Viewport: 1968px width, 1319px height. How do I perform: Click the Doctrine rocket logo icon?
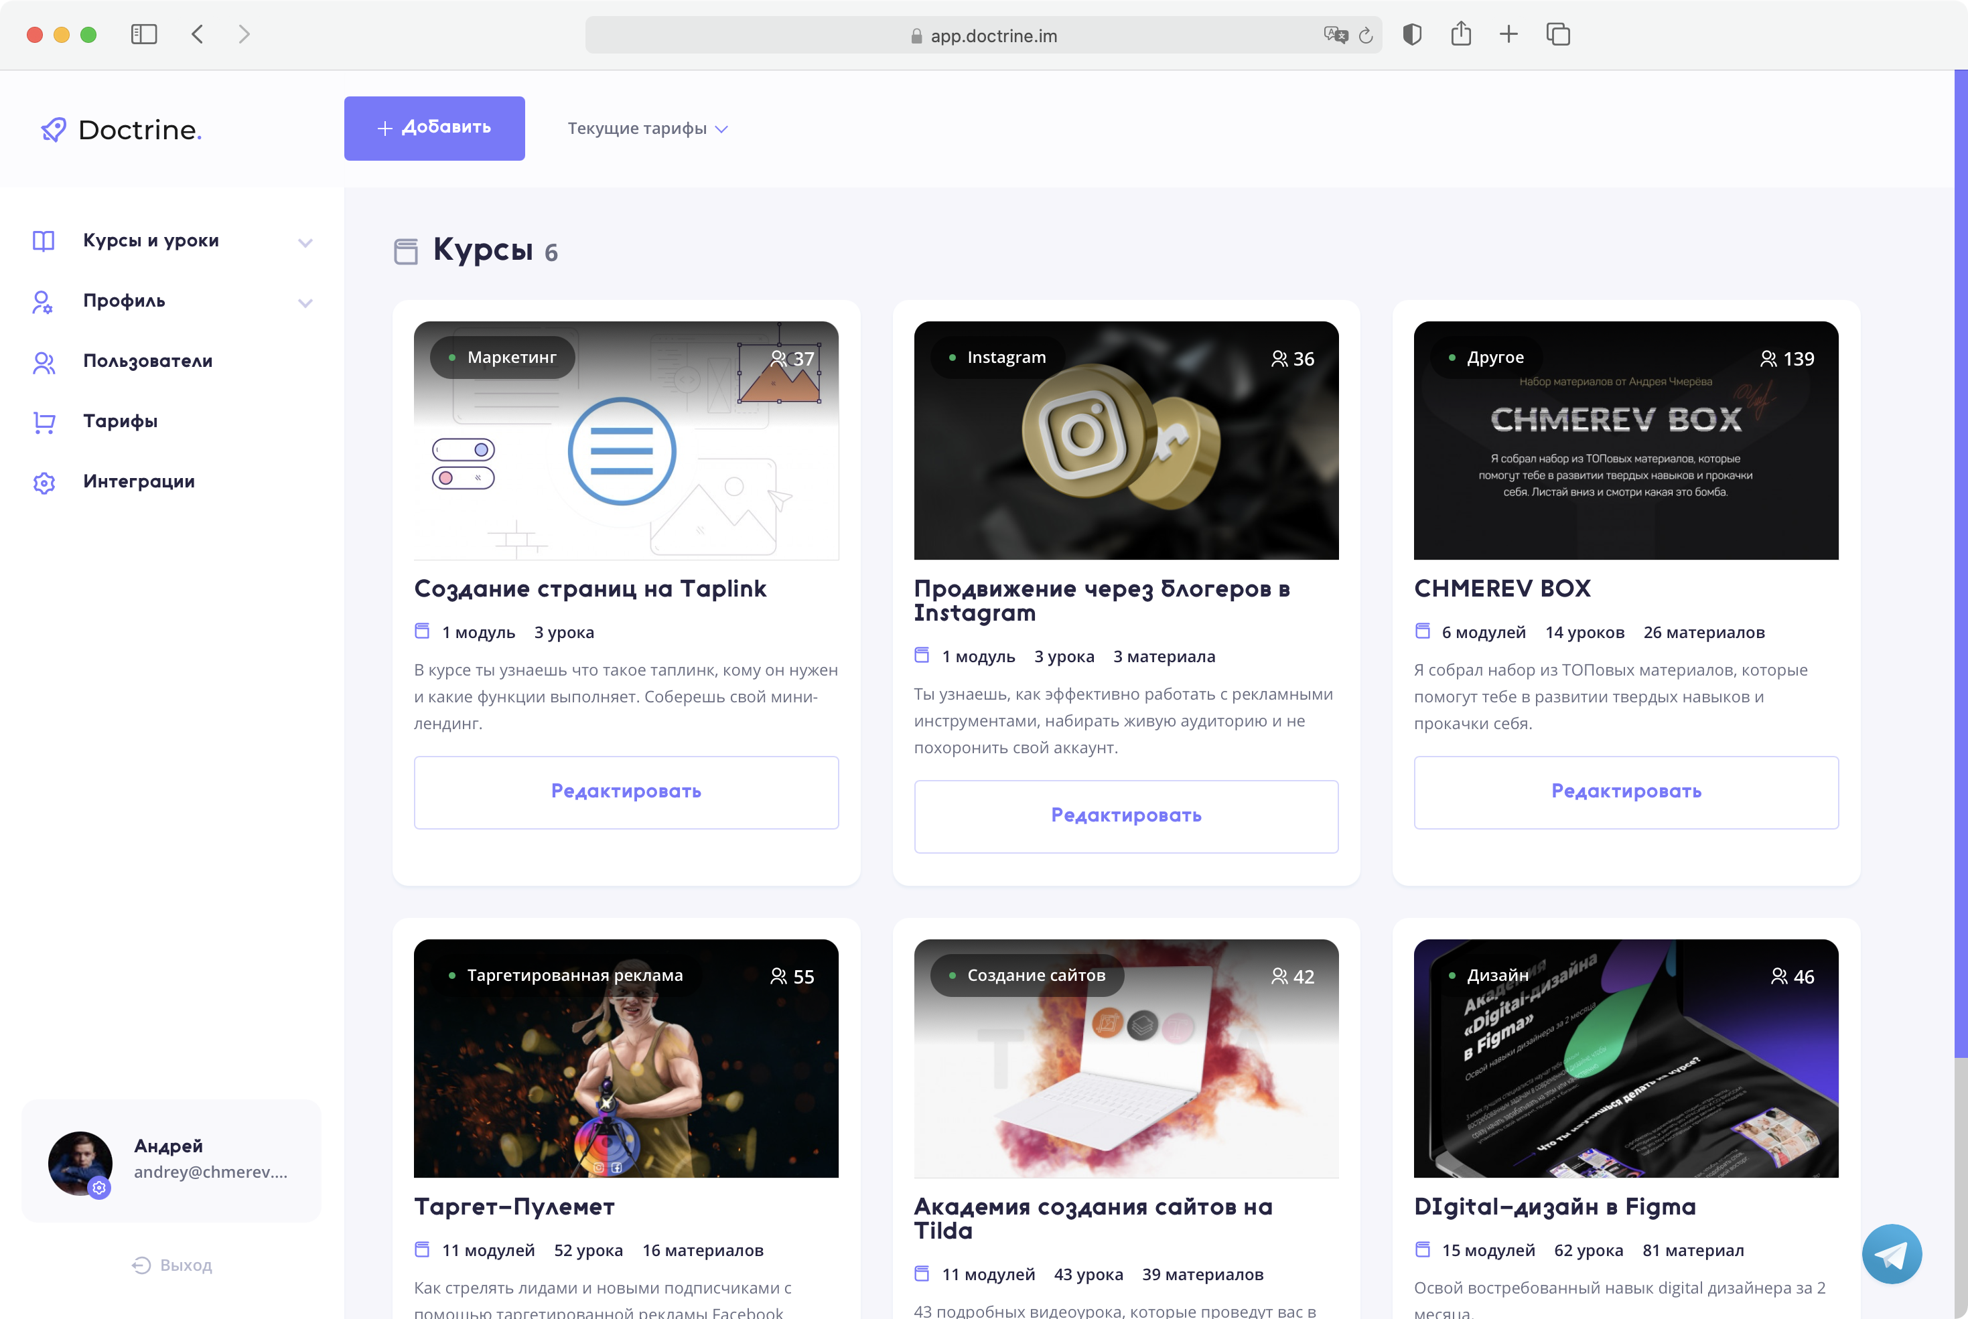pyautogui.click(x=53, y=129)
